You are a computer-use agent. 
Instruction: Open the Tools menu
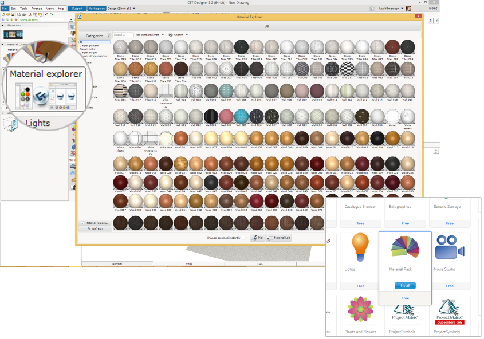(23, 9)
